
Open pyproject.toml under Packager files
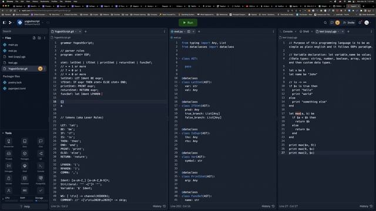coord(17,89)
